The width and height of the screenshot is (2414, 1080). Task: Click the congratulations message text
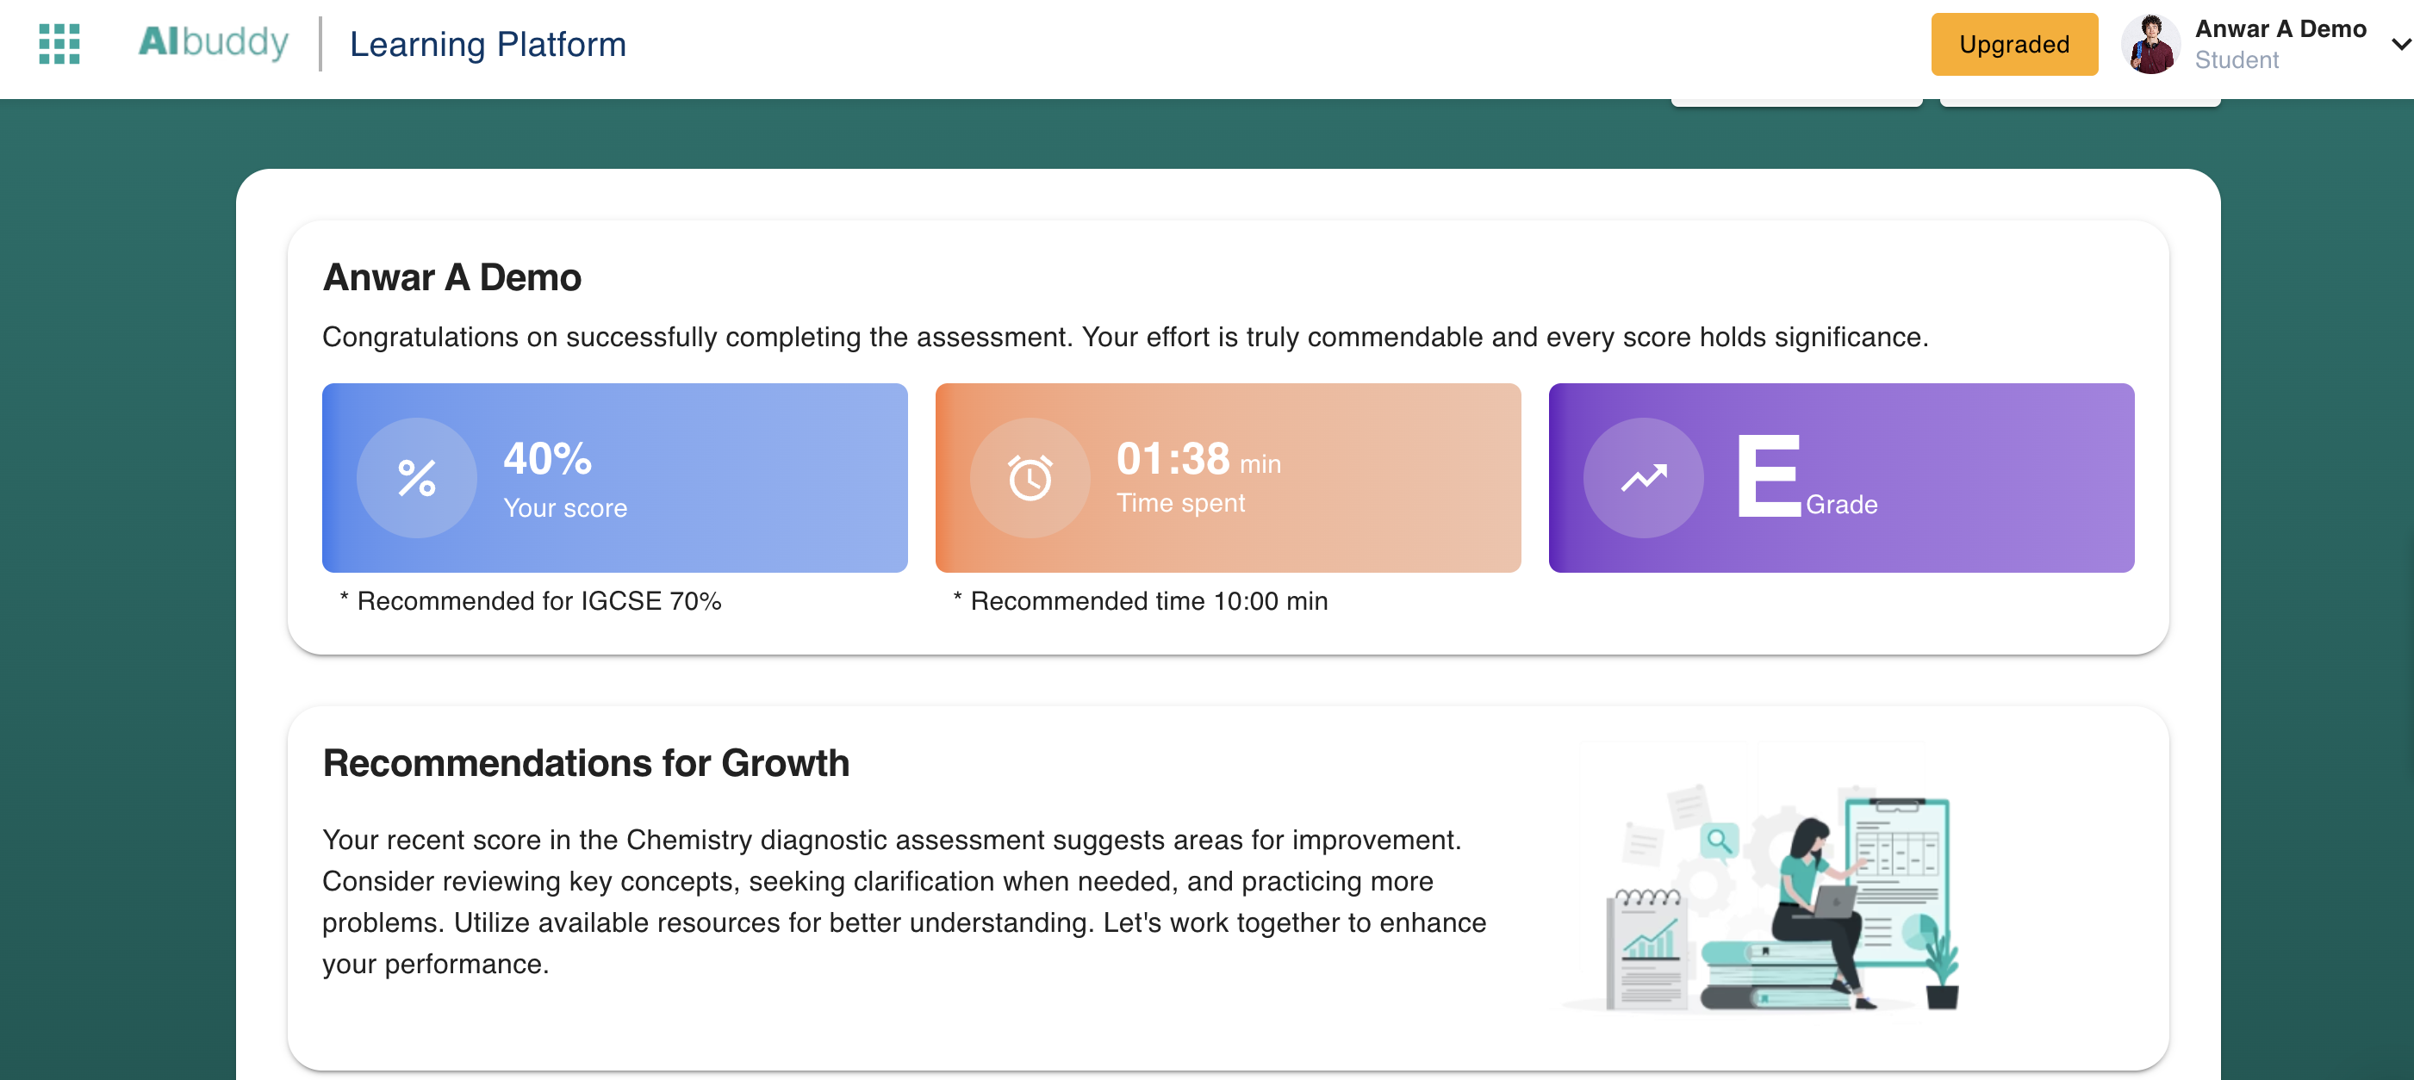[x=1124, y=338]
